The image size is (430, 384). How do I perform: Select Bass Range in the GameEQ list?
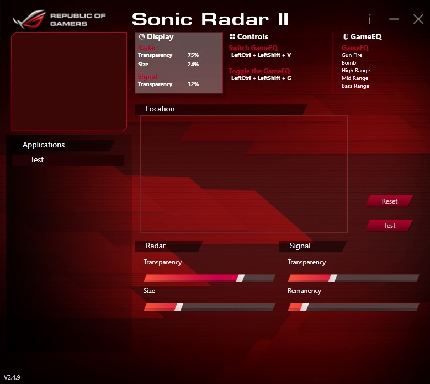(355, 86)
